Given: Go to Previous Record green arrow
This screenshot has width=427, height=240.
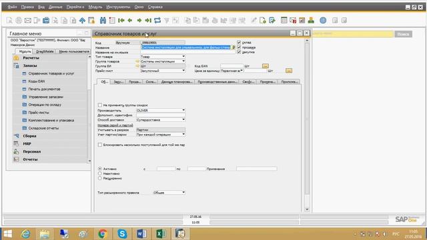Looking at the screenshot, I should pyautogui.click(x=130, y=21).
